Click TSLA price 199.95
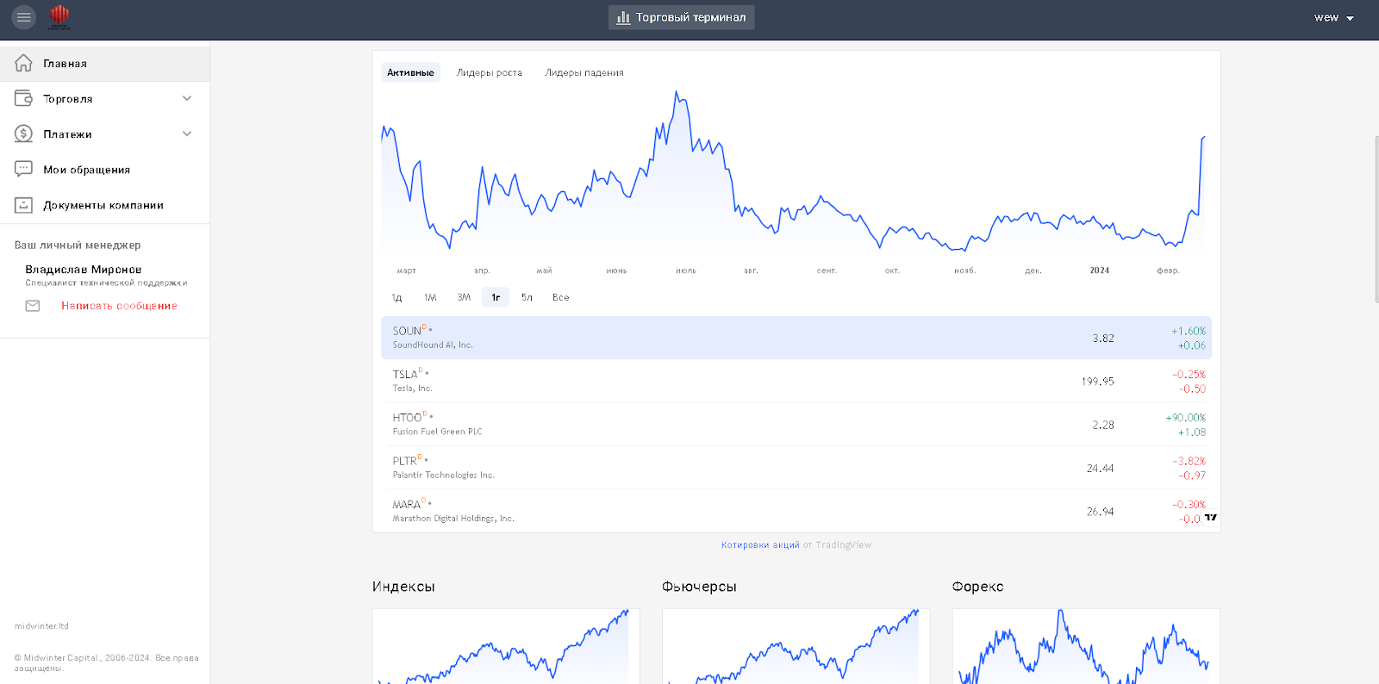 coord(1098,382)
